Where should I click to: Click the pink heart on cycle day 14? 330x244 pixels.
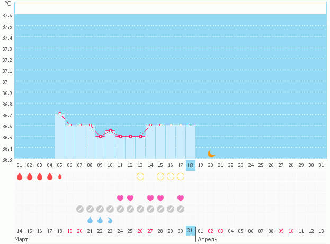coord(150,198)
